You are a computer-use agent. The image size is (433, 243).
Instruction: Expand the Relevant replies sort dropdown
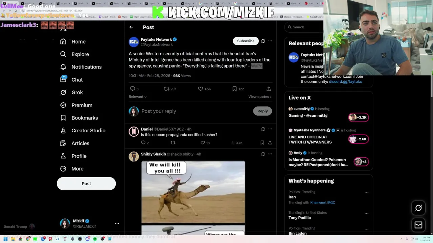138,97
